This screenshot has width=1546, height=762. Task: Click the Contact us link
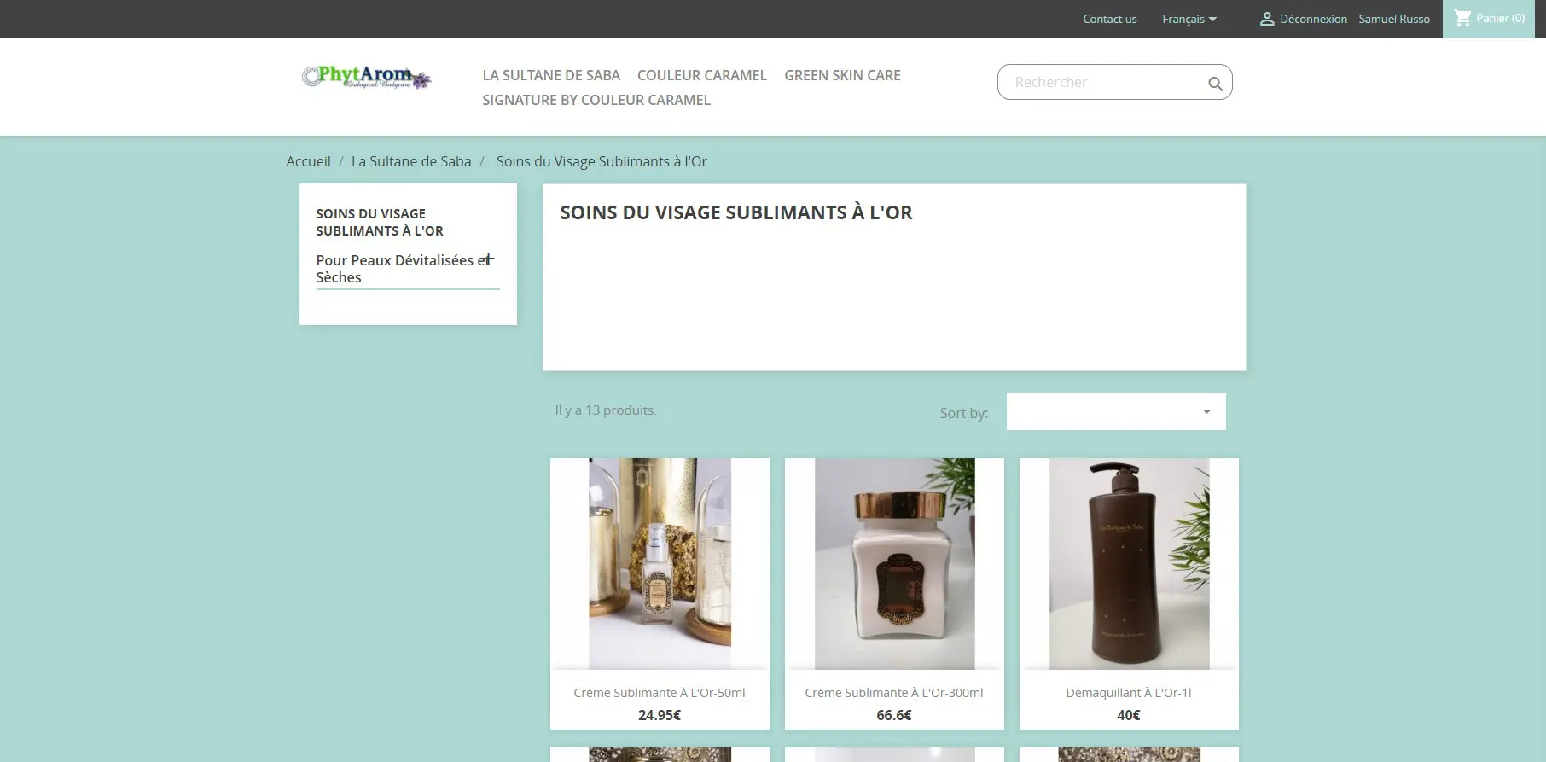[x=1110, y=19]
